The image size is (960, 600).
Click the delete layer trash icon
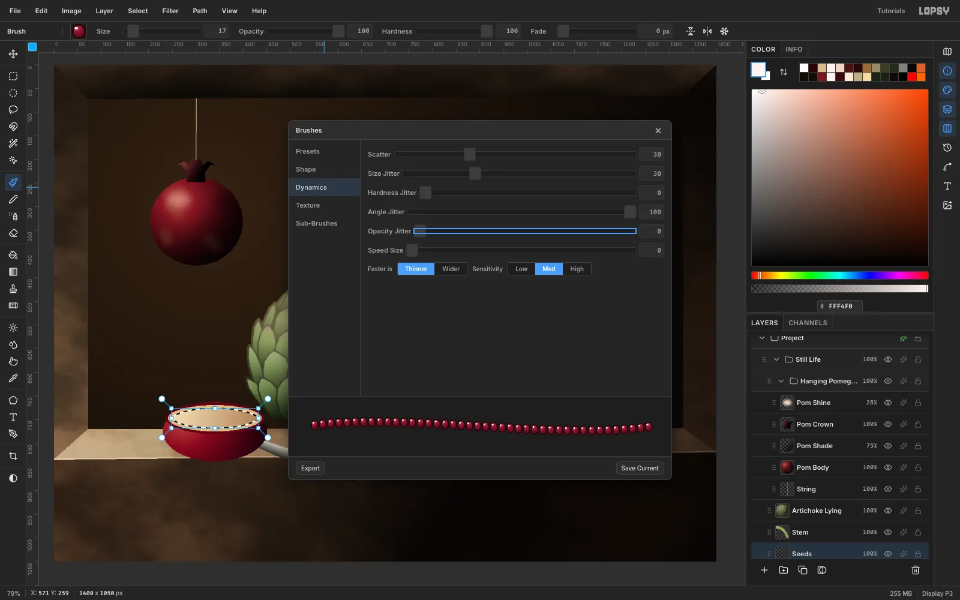click(x=916, y=570)
